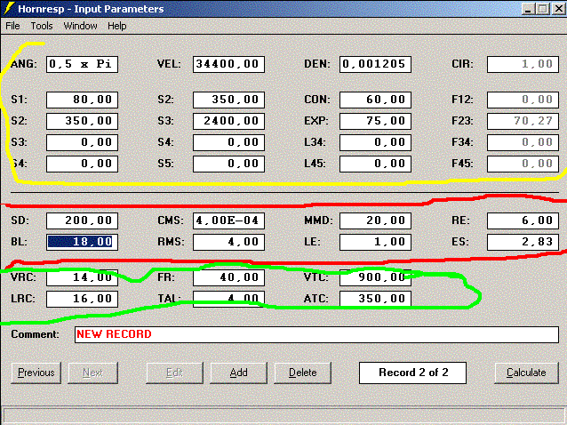This screenshot has width=567, height=425.
Task: Click the F45 field
Action: pyautogui.click(x=523, y=164)
